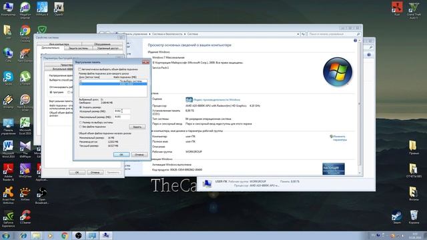
Task: Launch Avast Free Antivirus shortcut
Action: click(8, 195)
